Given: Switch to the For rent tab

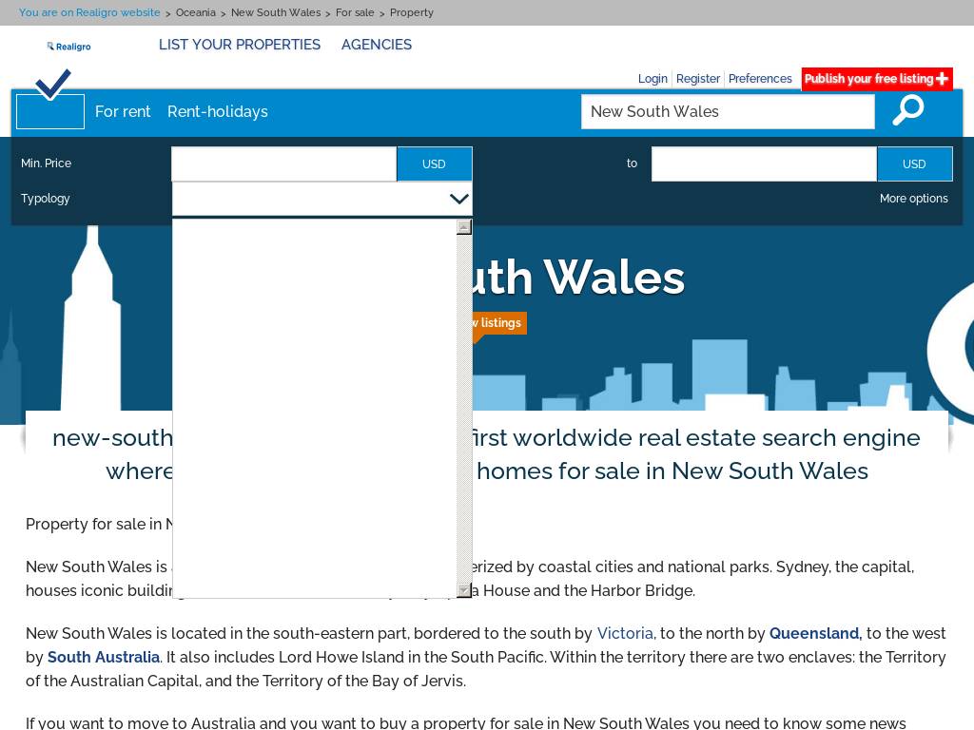Looking at the screenshot, I should click(x=123, y=111).
